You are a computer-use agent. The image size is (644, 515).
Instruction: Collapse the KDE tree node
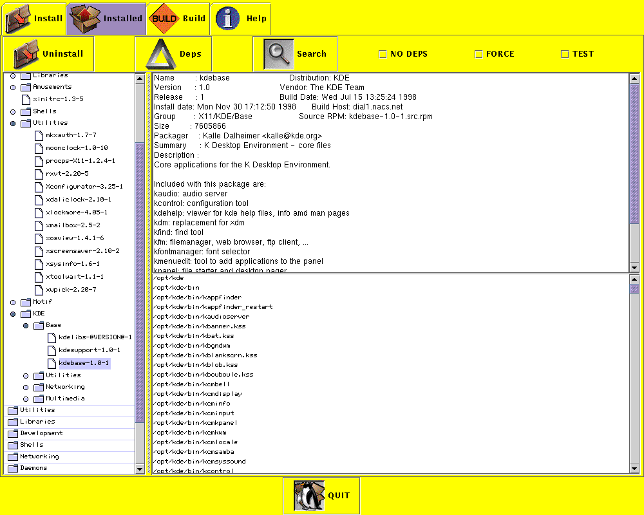click(x=13, y=314)
